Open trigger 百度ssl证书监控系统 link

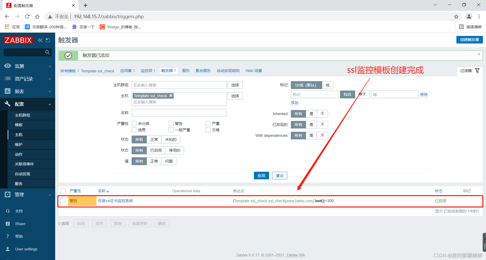[x=115, y=201]
